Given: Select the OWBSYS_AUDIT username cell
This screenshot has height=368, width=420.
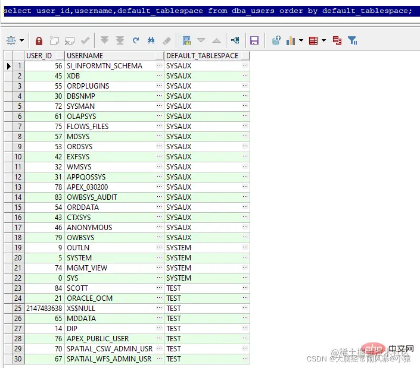Looking at the screenshot, I should [114, 197].
